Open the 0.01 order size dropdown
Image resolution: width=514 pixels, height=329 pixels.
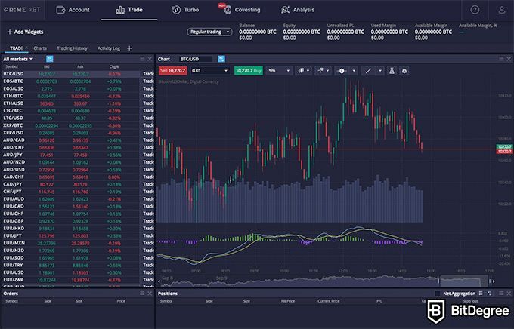coord(210,71)
